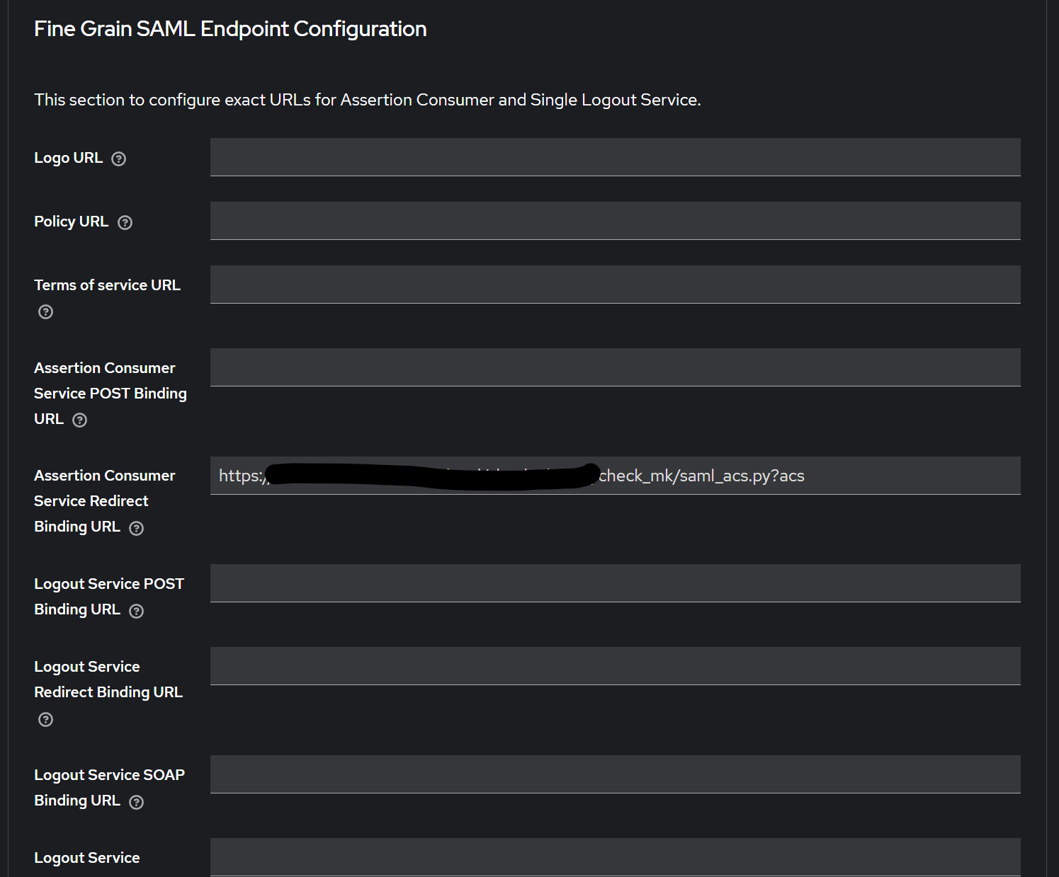Show help for Assertion Consumer Service Redirect Binding URL
1059x877 pixels.
point(136,528)
